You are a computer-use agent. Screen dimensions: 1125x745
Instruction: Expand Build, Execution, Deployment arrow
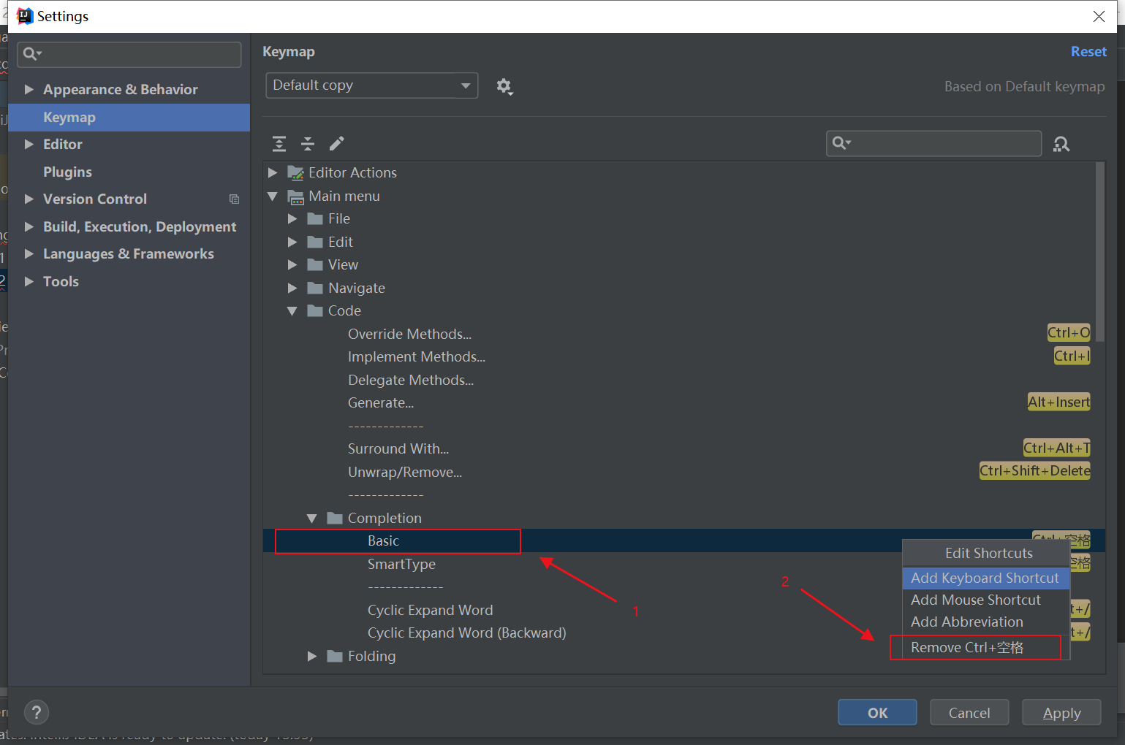(x=29, y=226)
